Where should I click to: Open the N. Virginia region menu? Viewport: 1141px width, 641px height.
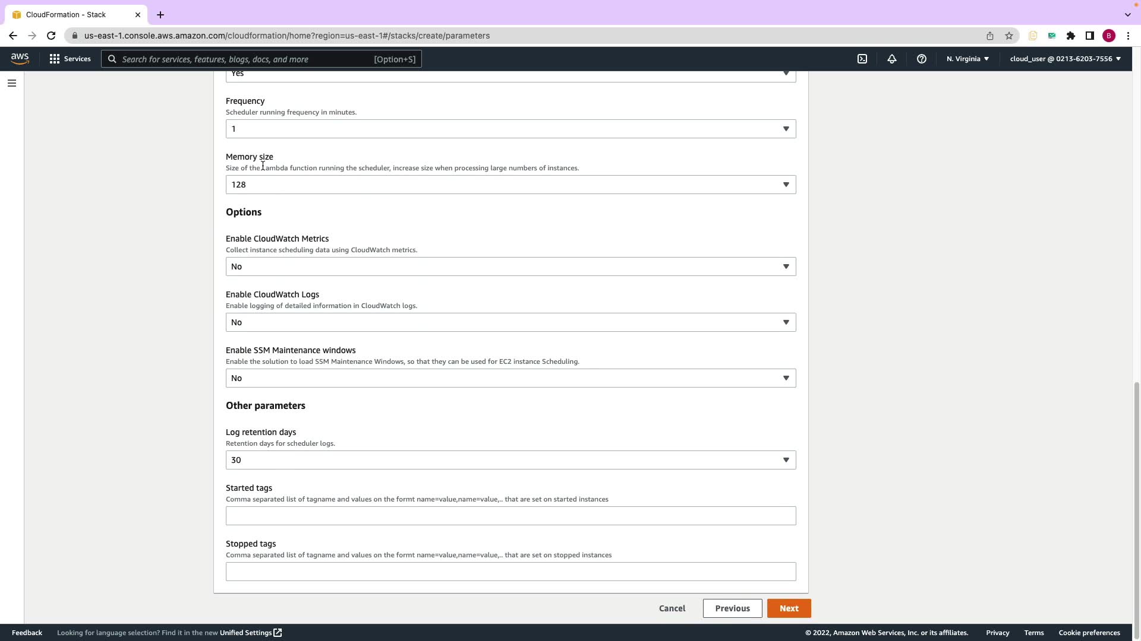[967, 59]
